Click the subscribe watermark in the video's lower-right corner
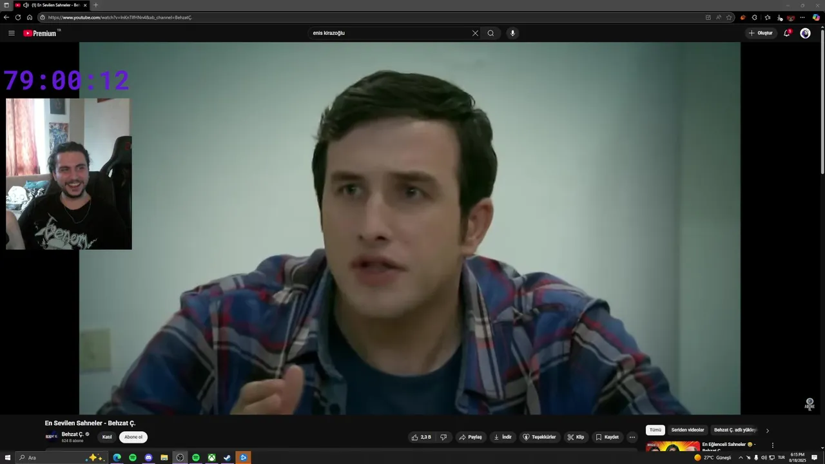Viewport: 825px width, 464px height. click(x=810, y=404)
